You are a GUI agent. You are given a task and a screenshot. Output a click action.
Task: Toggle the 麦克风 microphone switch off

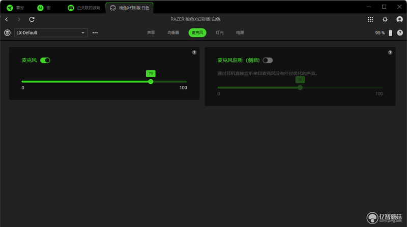tap(45, 60)
